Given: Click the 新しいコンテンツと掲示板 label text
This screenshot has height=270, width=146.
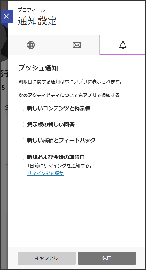Looking at the screenshot, I should click(59, 108).
